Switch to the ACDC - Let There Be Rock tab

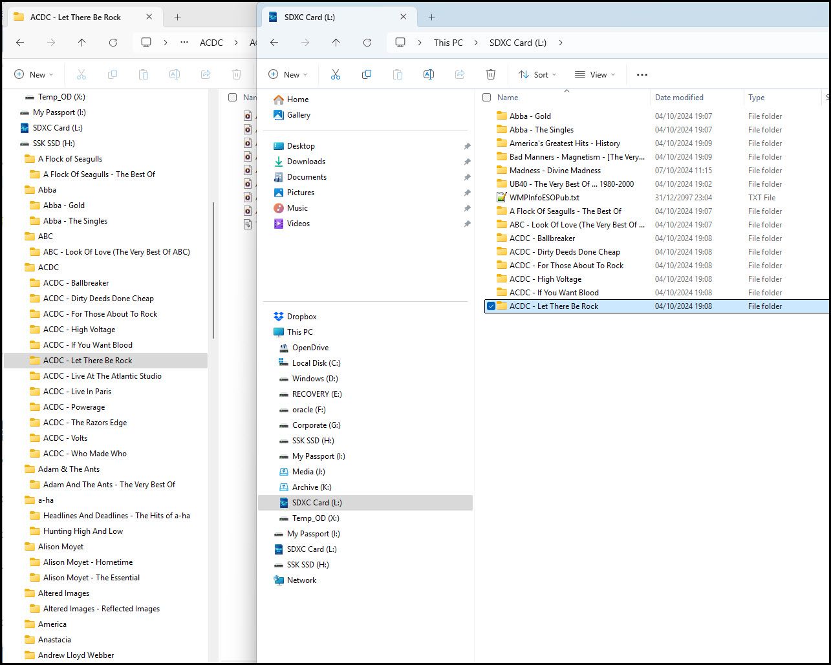point(76,17)
